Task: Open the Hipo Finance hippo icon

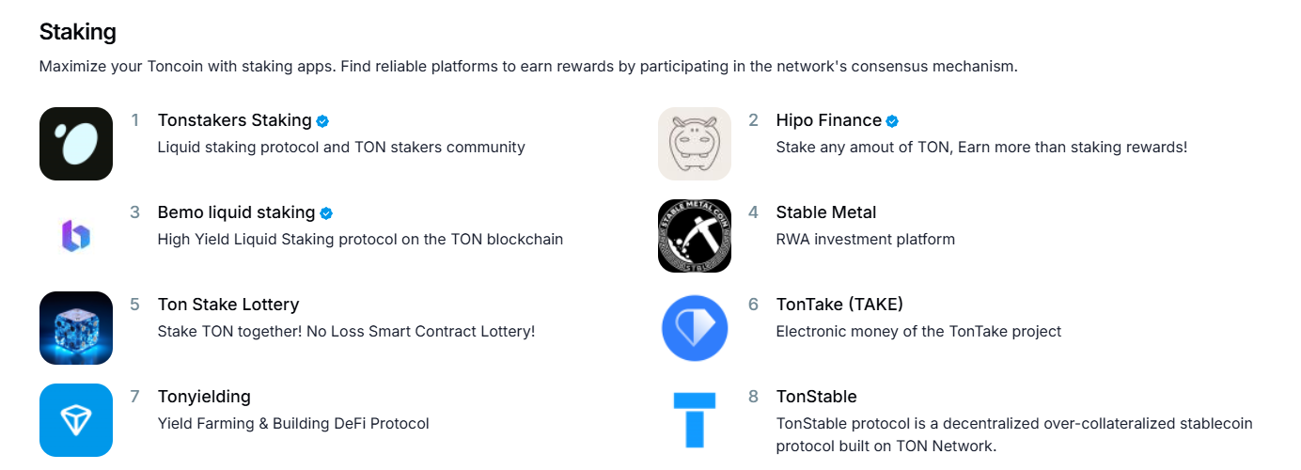Action: point(695,144)
